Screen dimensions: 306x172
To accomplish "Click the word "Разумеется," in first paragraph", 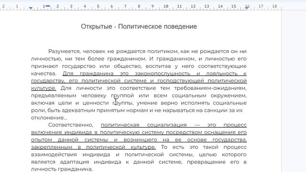I will (64, 52).
